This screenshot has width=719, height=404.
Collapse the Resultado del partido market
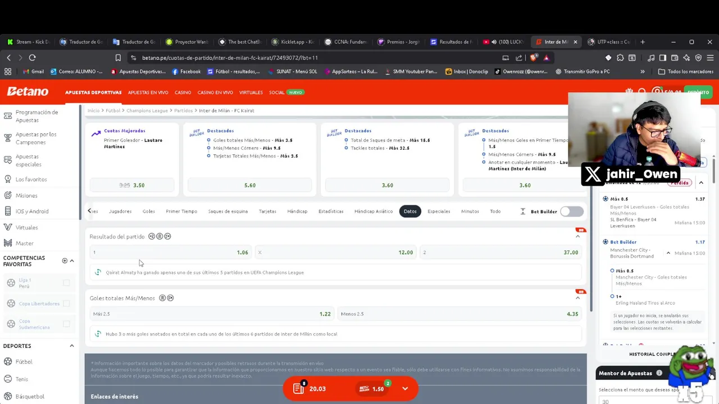coord(577,236)
